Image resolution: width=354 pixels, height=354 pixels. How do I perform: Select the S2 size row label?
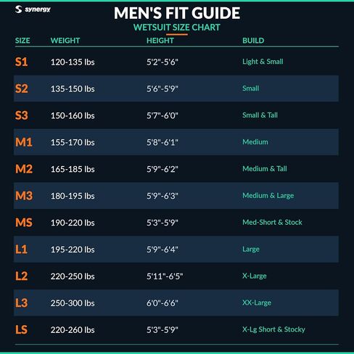point(22,88)
